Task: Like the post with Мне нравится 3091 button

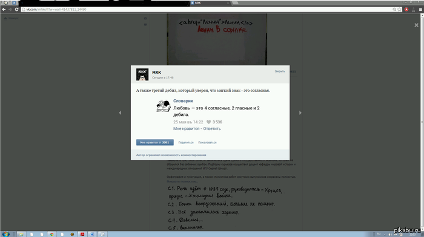Action: [x=155, y=142]
